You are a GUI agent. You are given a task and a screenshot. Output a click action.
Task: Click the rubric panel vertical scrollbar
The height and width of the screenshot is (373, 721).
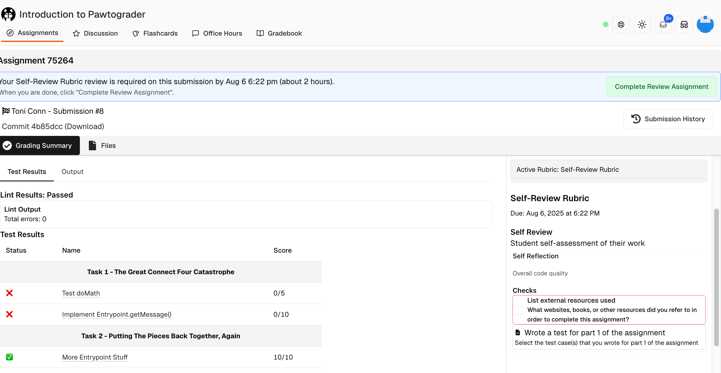click(x=716, y=277)
